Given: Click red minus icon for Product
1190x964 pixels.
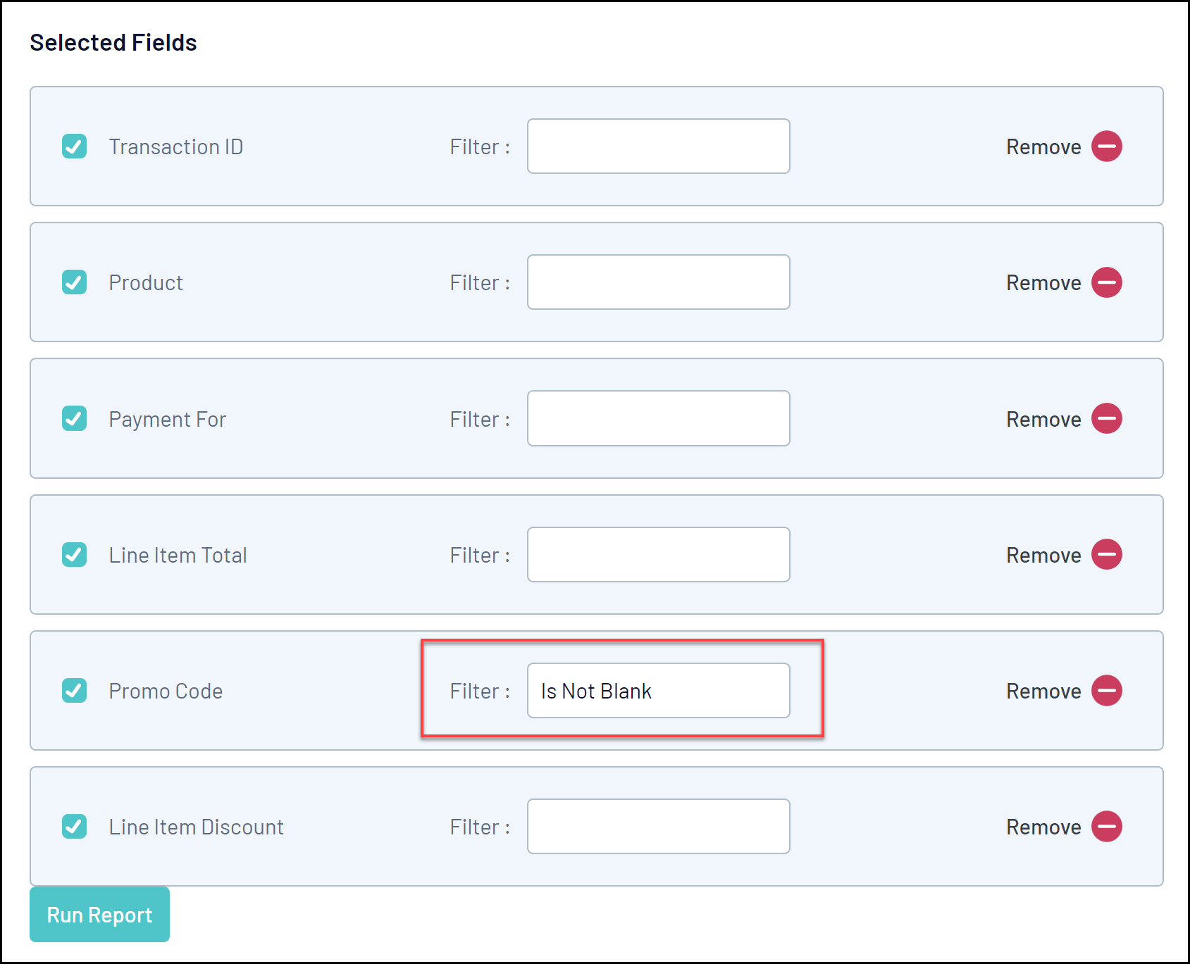Looking at the screenshot, I should pyautogui.click(x=1106, y=282).
